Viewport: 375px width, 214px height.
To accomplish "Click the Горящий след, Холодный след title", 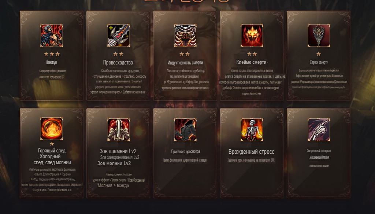I will (52, 156).
